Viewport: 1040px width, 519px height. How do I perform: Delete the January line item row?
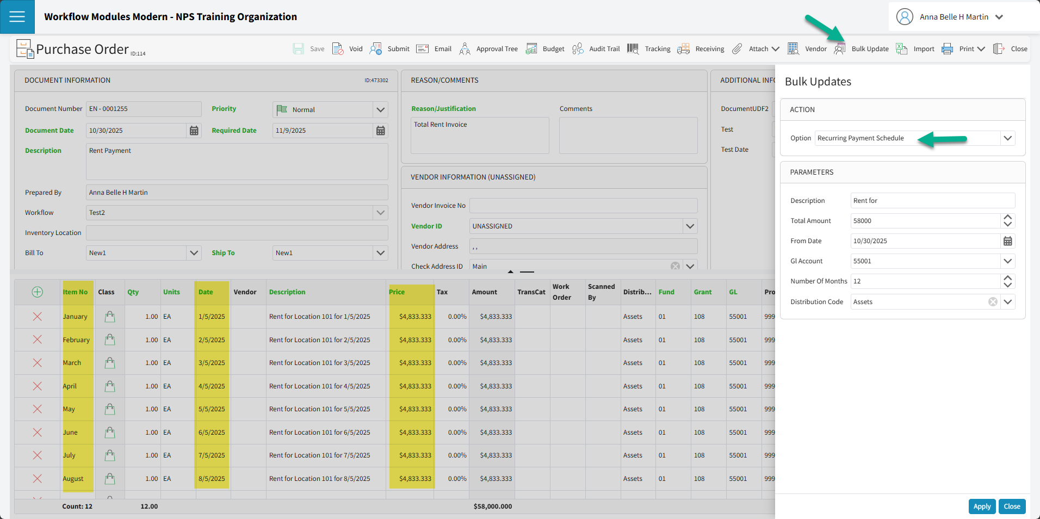(x=38, y=317)
